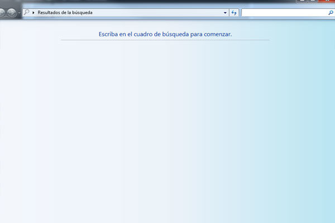Click the text Escriba en el cuadro de búsqueda para comenzar

coord(165,34)
